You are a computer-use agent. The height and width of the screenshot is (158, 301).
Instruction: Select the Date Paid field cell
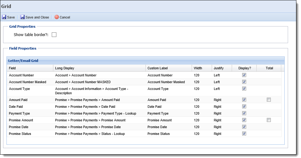[30, 107]
